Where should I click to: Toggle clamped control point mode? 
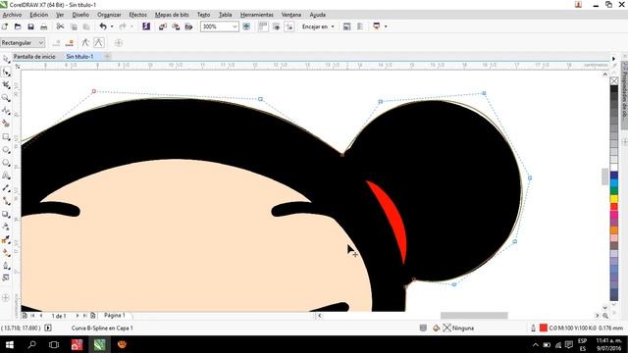tap(85, 42)
